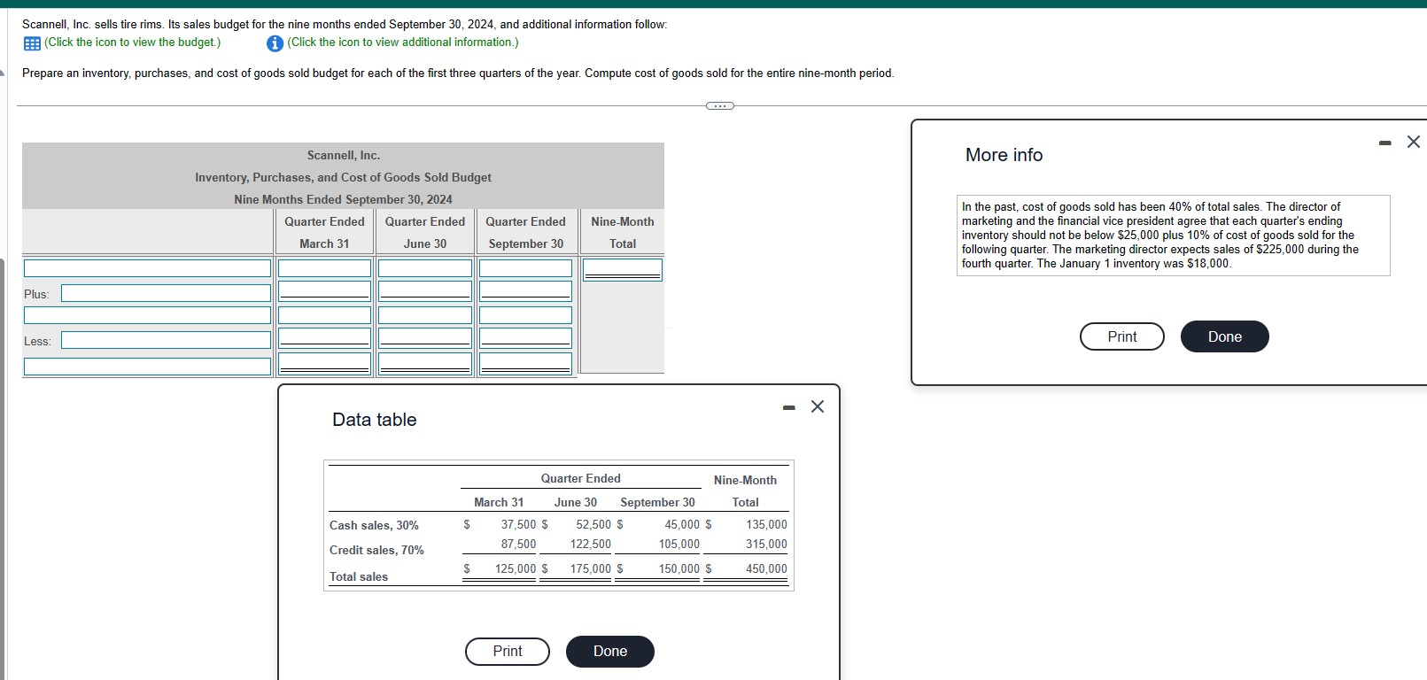Click the total sales value 150,000
Screen dimensions: 1427x680
click(679, 569)
